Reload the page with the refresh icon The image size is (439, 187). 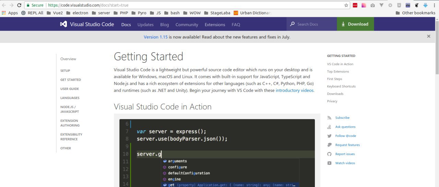coord(19,5)
